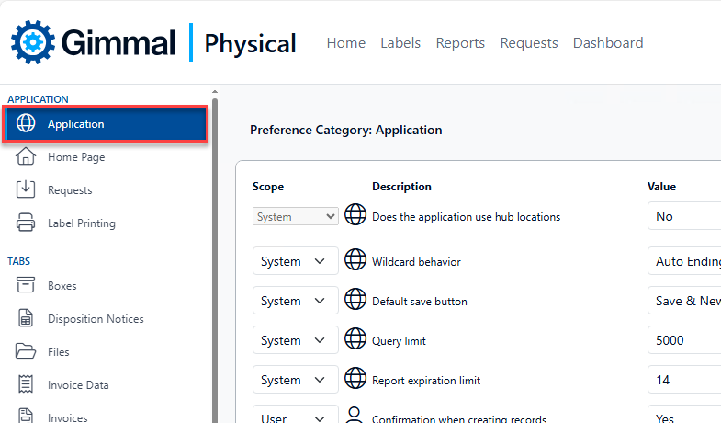Click the Auto Ending wildcard value field
Image resolution: width=721 pixels, height=423 pixels.
tap(684, 260)
